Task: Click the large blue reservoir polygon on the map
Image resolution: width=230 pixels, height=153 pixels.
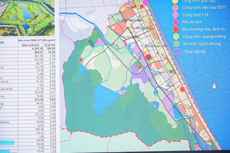Action: pyautogui.click(x=104, y=98)
